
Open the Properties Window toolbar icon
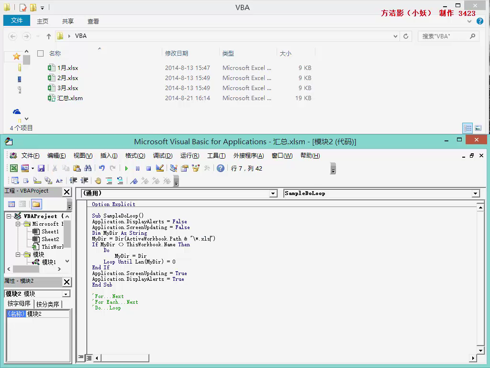coord(185,168)
